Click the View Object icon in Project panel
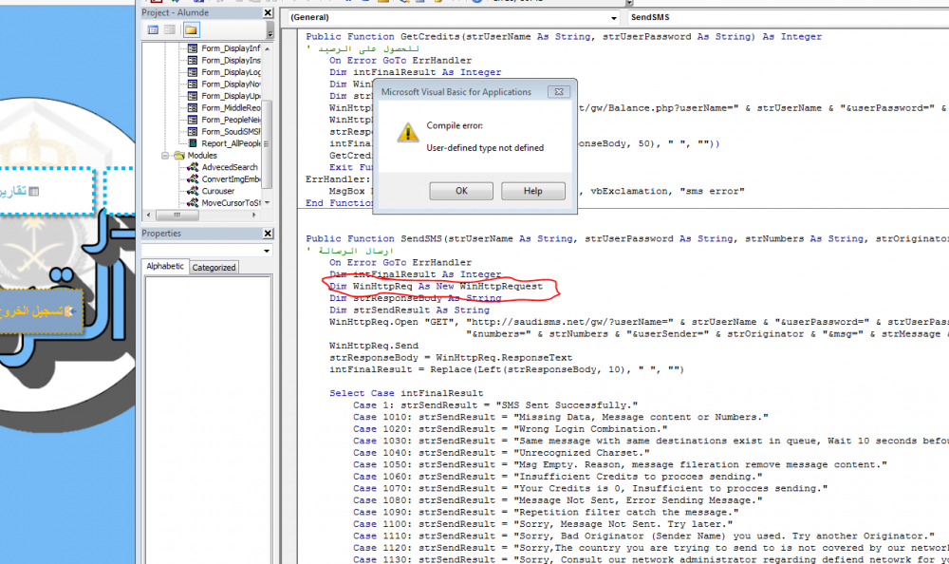 coord(171,29)
